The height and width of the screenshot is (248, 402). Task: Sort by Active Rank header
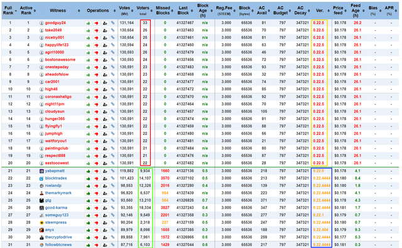click(28, 11)
